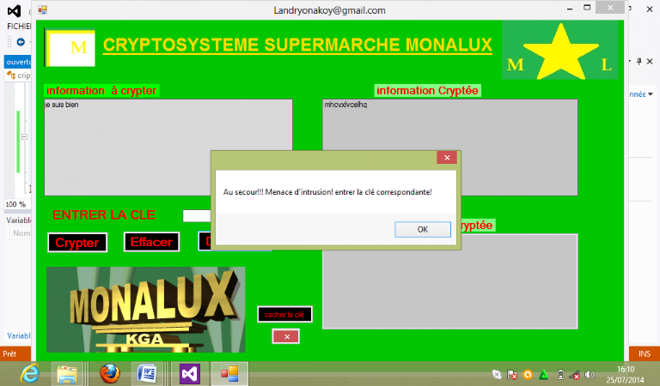Click the CRYPTOSYSTEME SUPERMARCHE MONALUX title

(x=297, y=45)
